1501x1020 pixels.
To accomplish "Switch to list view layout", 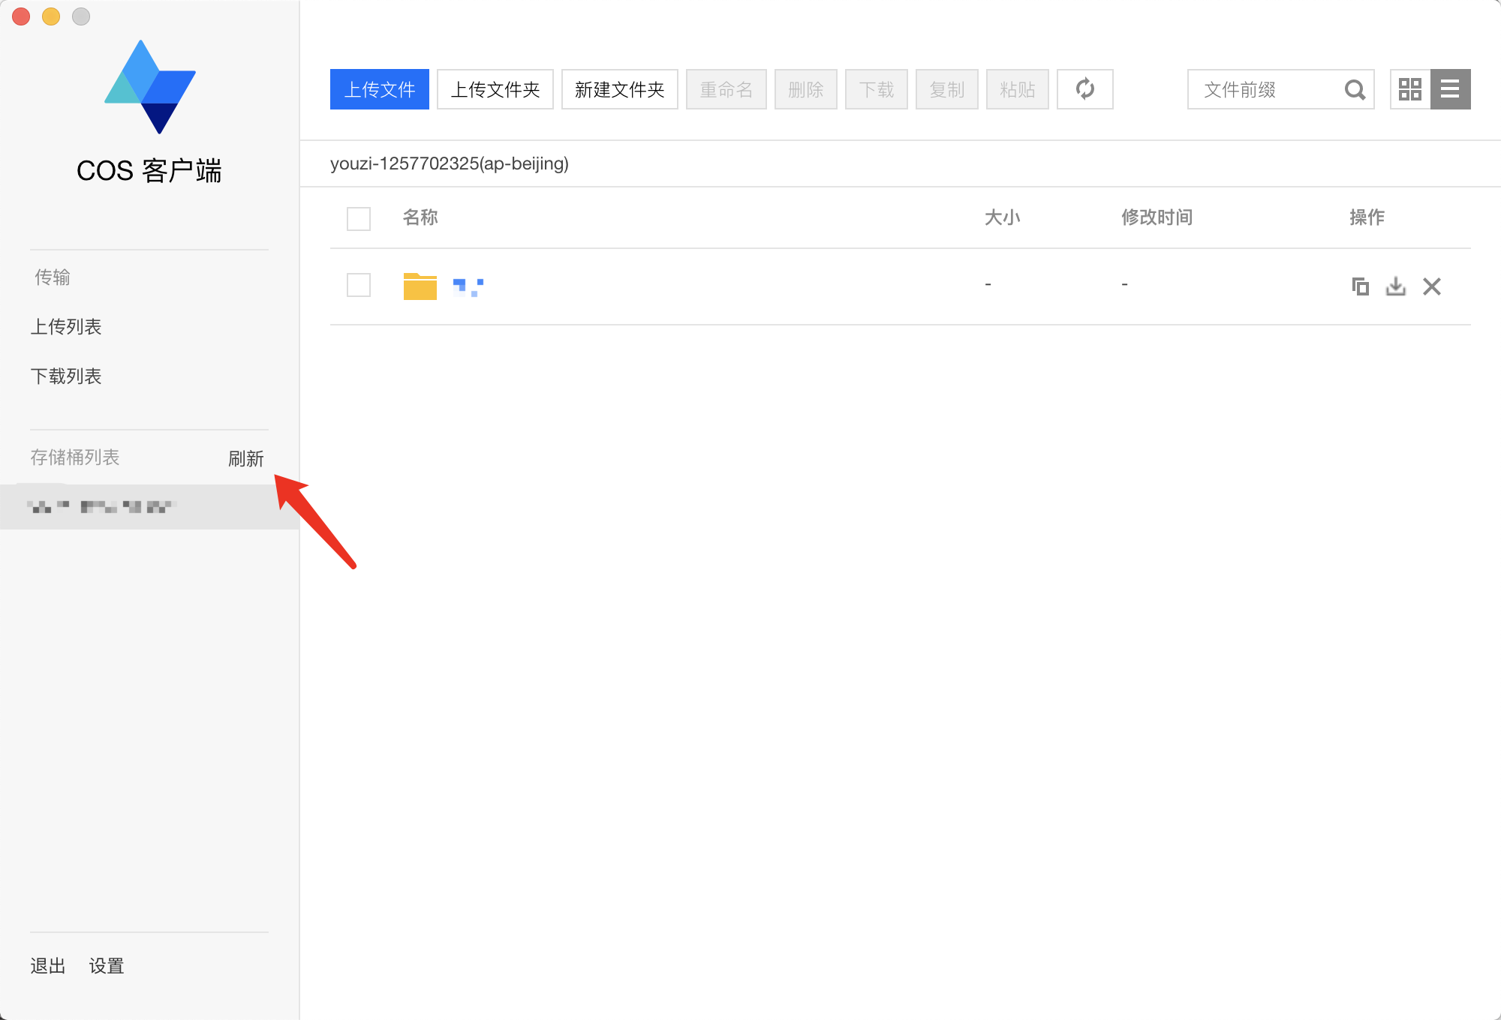I will tap(1450, 89).
